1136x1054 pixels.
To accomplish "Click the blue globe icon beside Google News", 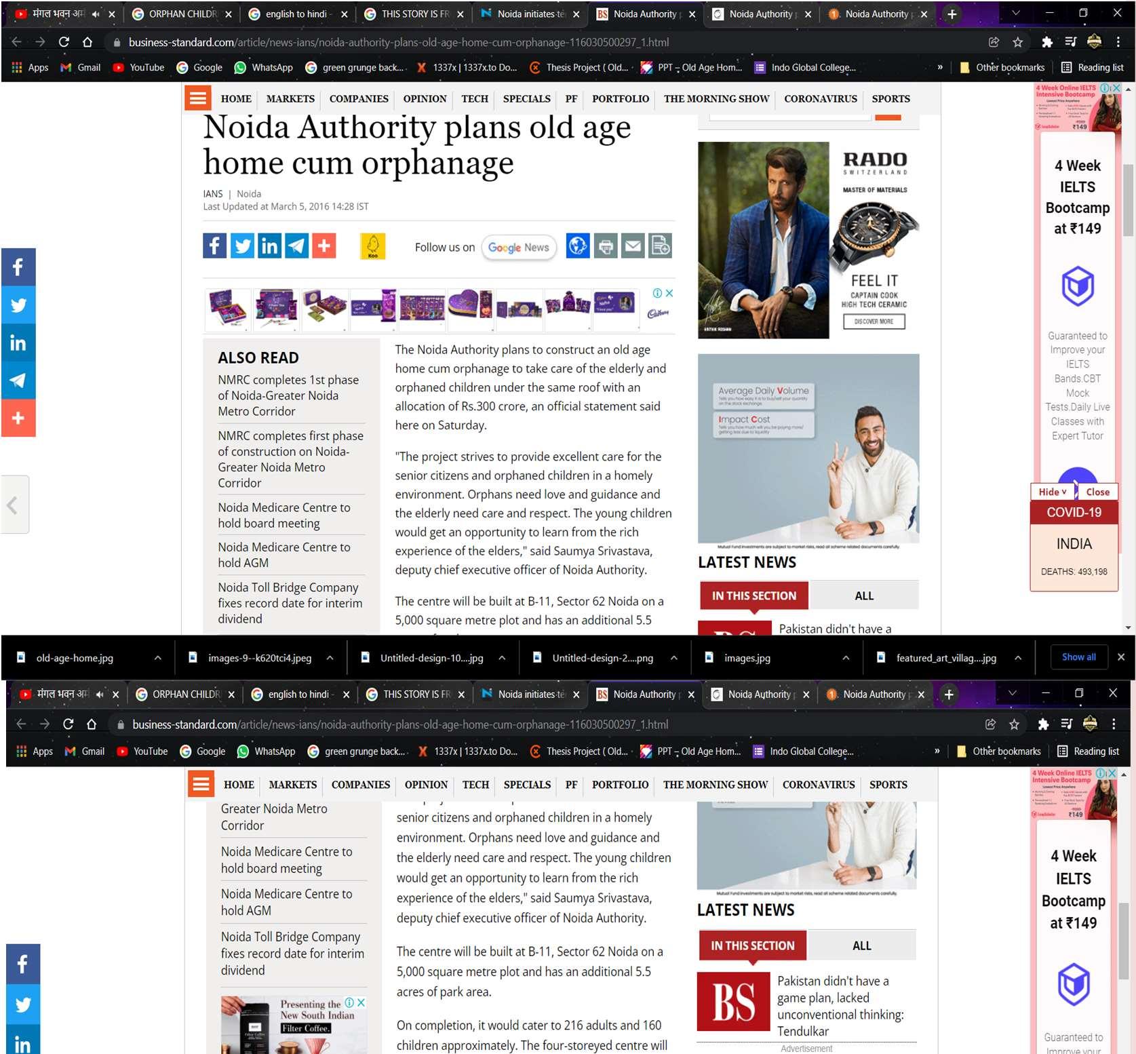I will 578,246.
